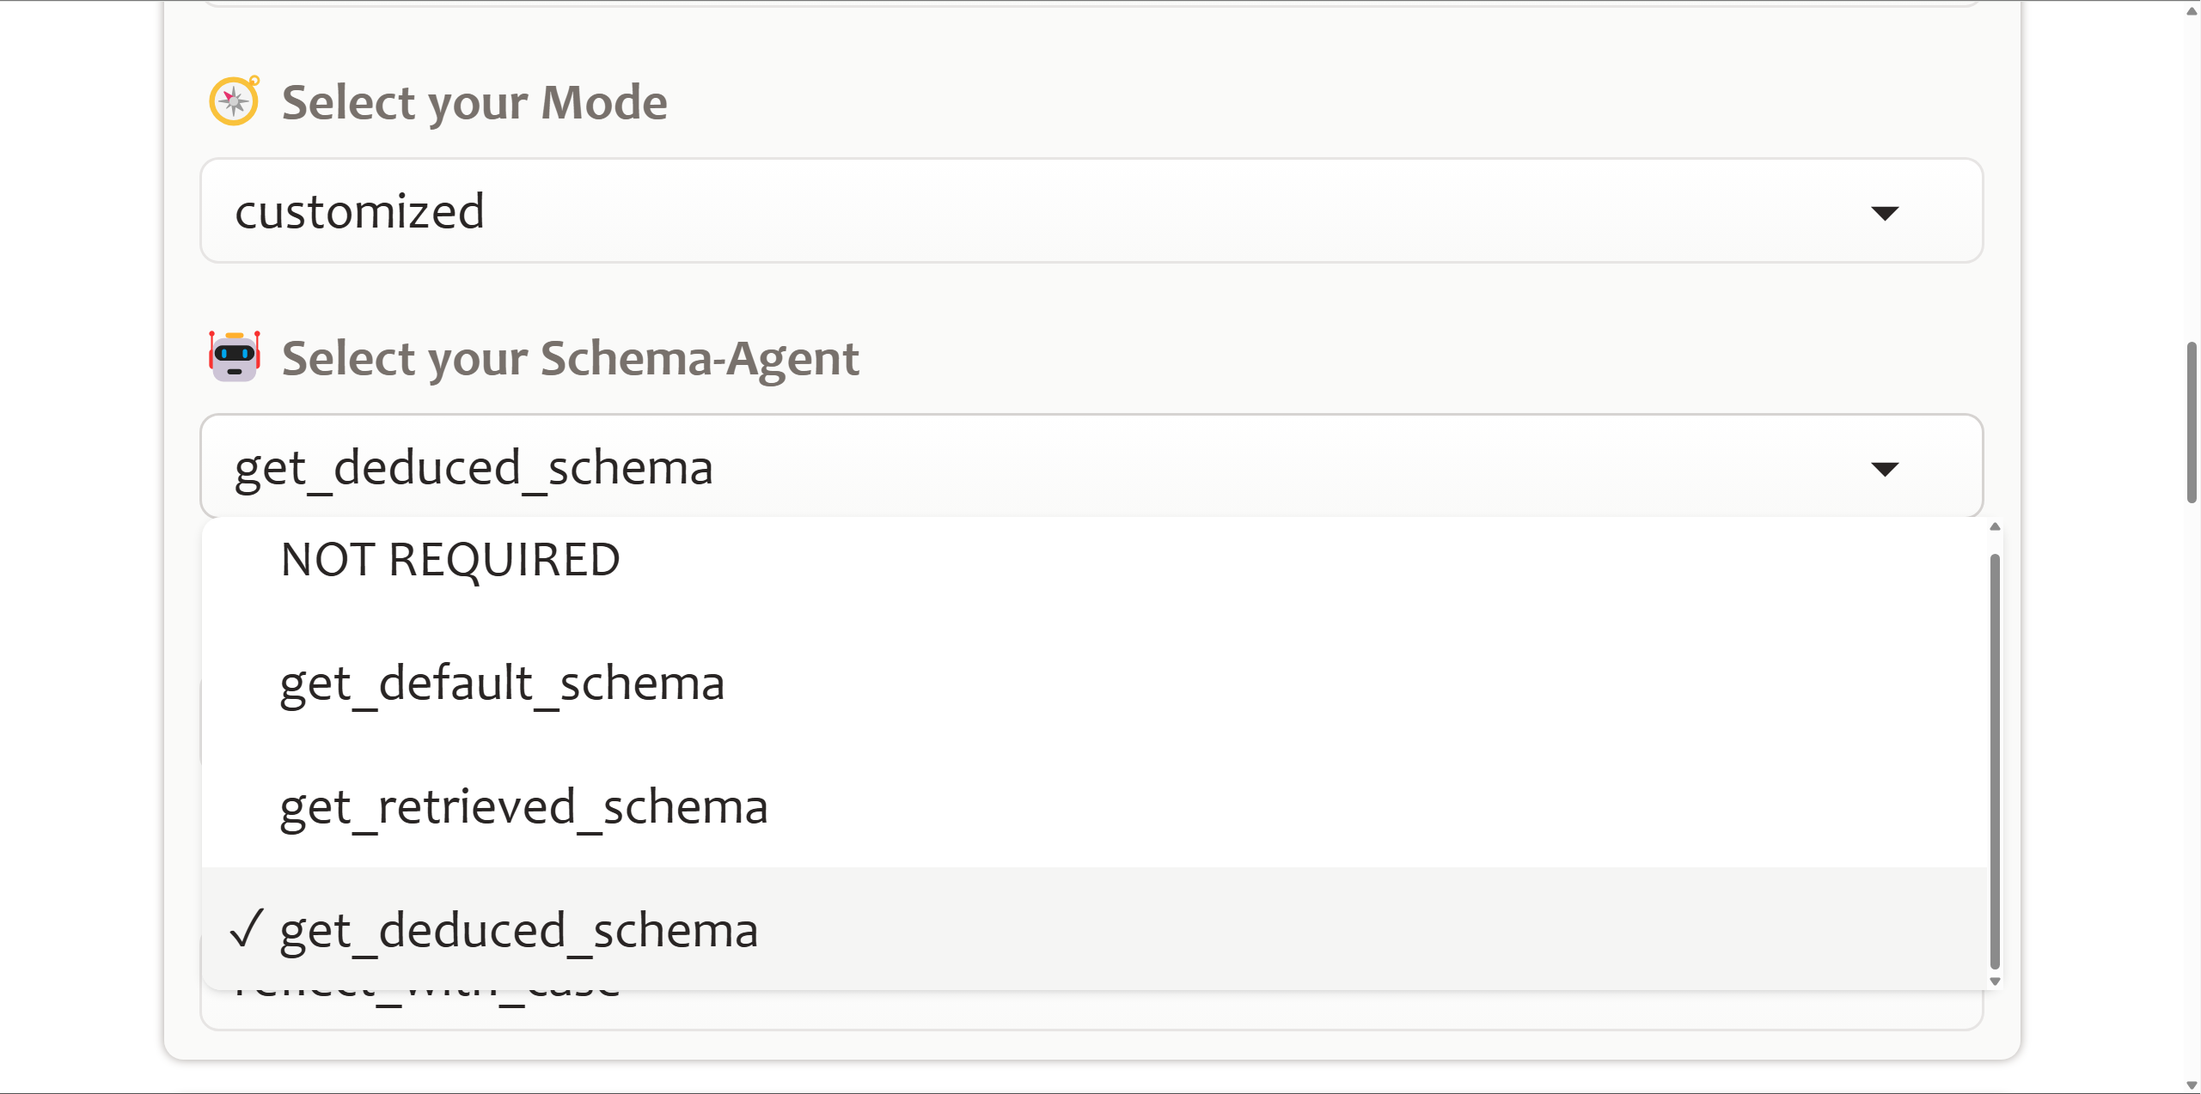Click the Select your Mode heading
Viewport: 2201px width, 1094px height.
pyautogui.click(x=474, y=102)
